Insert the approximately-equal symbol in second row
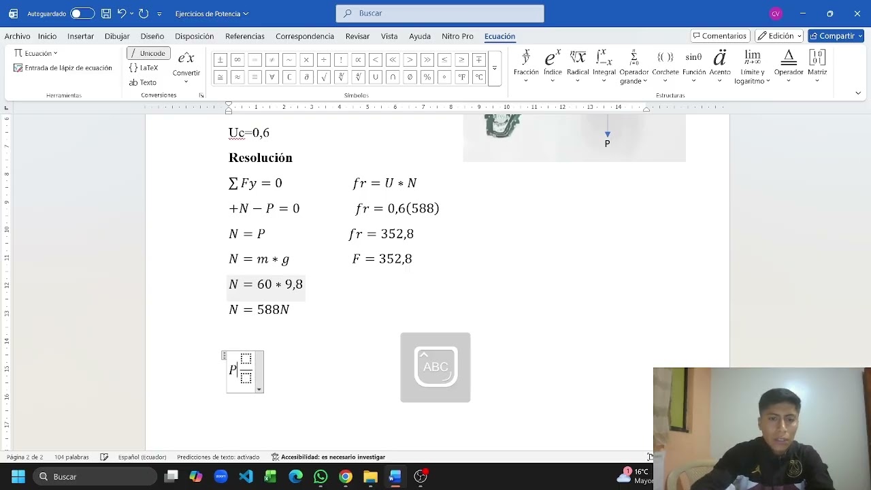The image size is (871, 490). pos(237,77)
